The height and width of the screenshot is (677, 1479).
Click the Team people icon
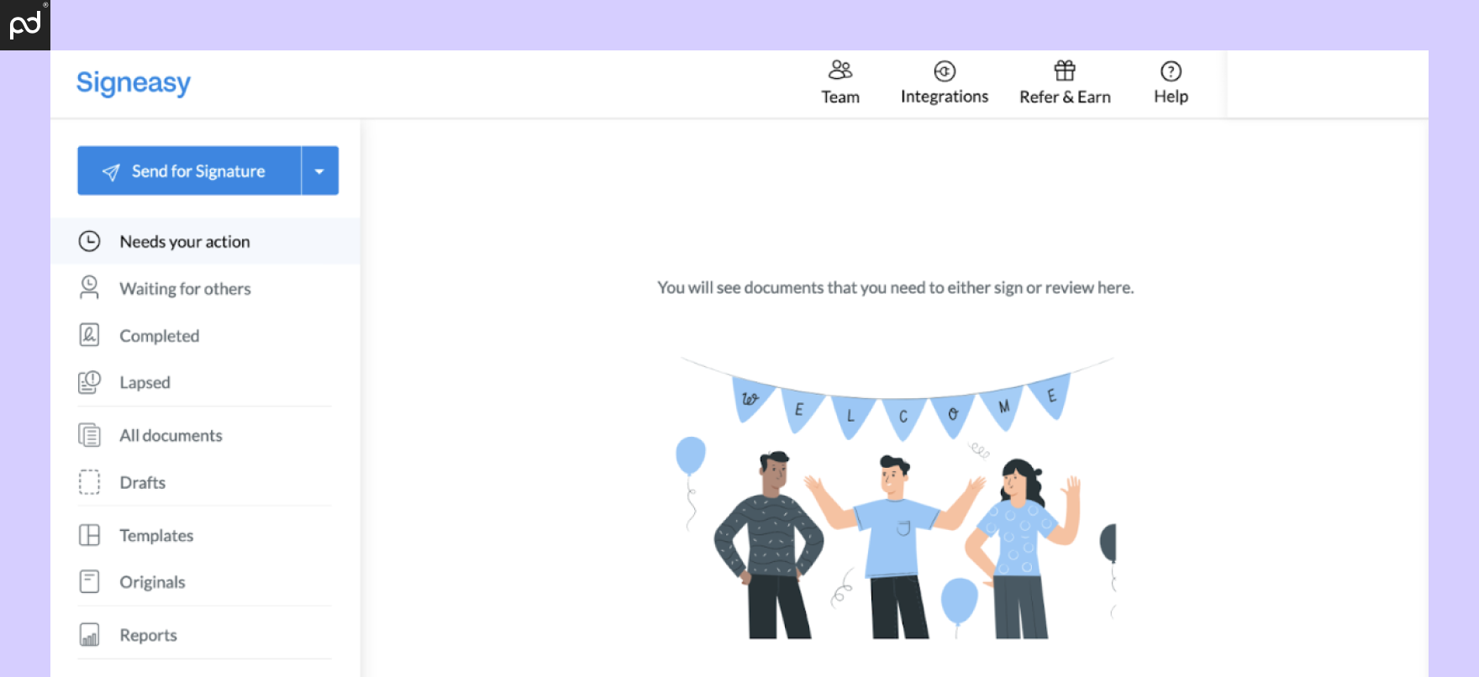pos(840,70)
